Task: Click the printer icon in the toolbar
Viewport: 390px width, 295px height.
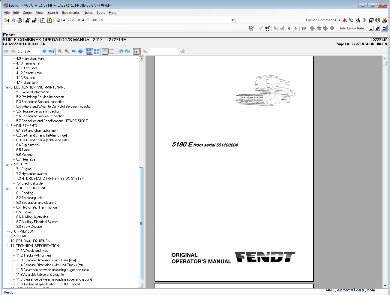Action: (19, 20)
